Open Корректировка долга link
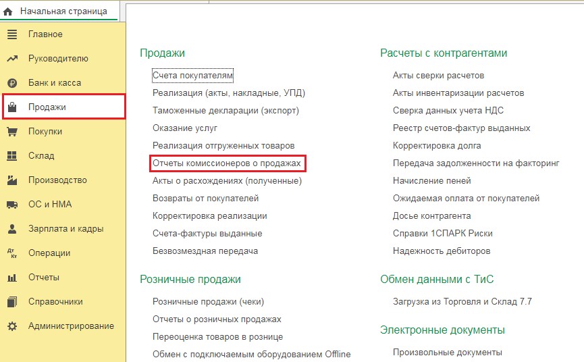584x362 pixels. click(437, 146)
